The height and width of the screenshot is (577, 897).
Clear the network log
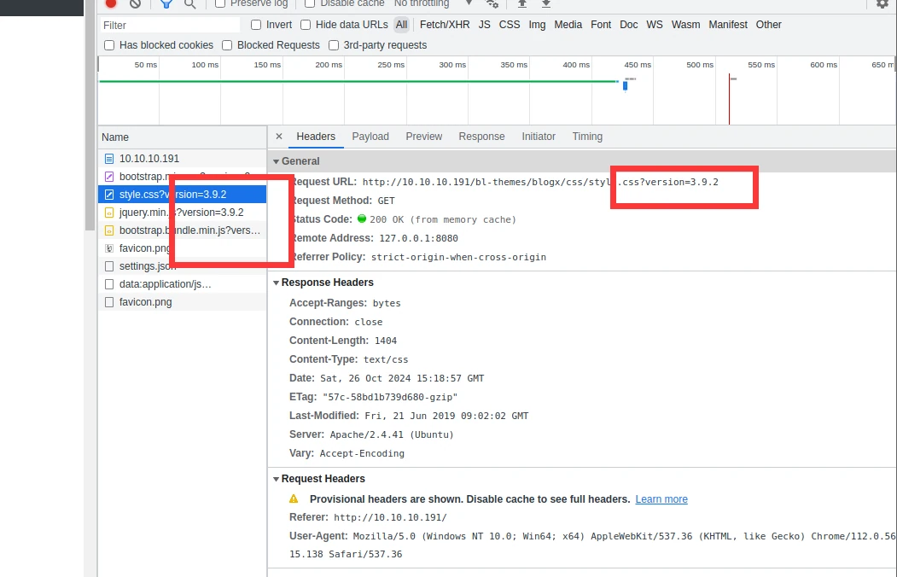tap(135, 3)
